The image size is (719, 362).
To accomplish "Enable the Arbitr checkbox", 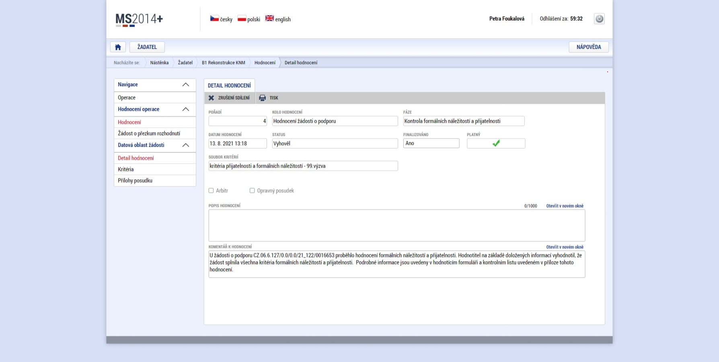I will pos(211,191).
